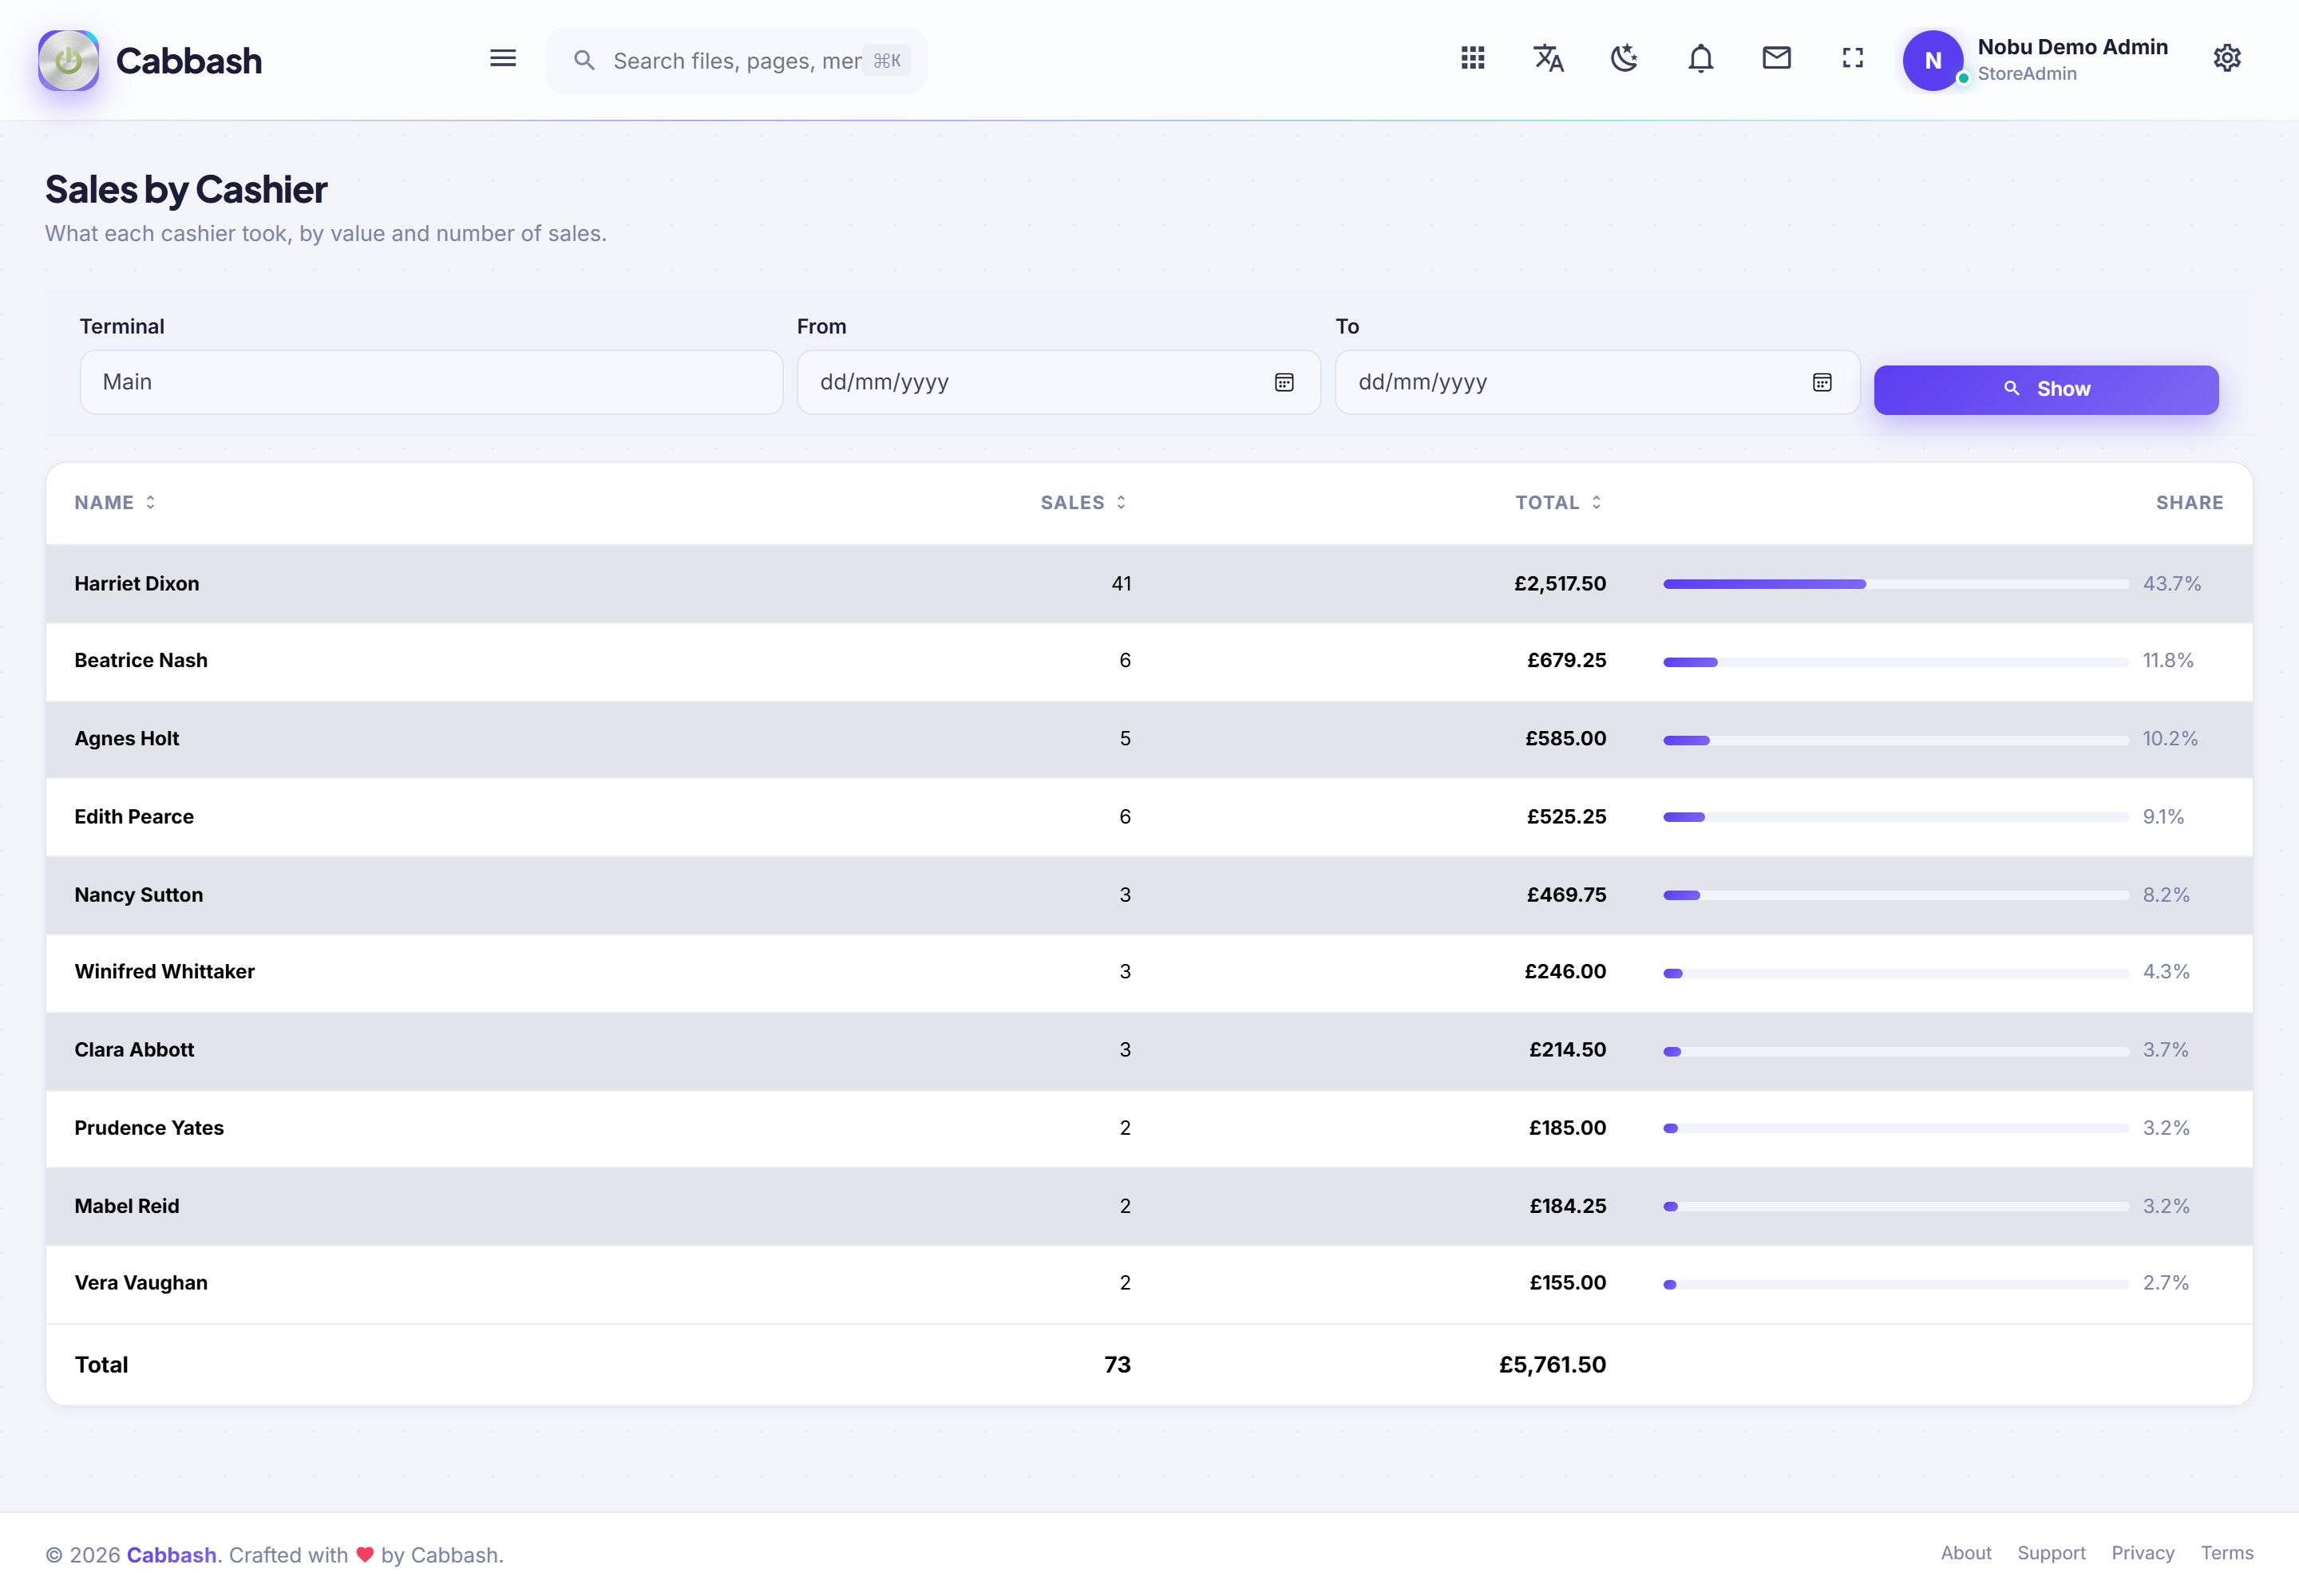This screenshot has height=1596, width=2299.
Task: Open the From date calendar picker
Action: click(1284, 382)
